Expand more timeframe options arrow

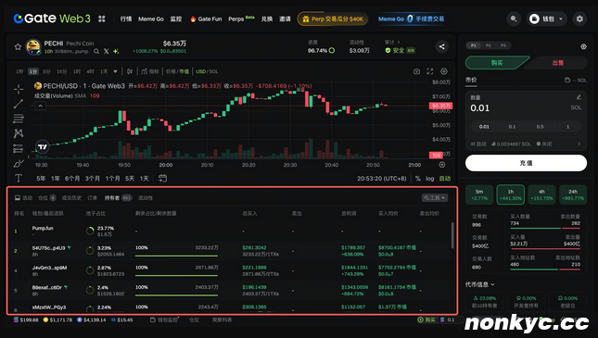click(x=115, y=71)
